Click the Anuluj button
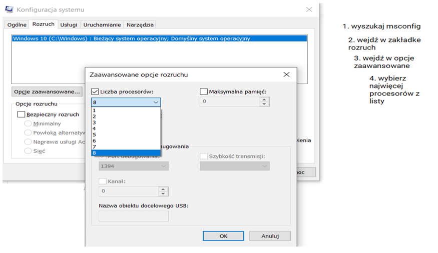Viewport: 438px width, 253px height. (x=269, y=236)
